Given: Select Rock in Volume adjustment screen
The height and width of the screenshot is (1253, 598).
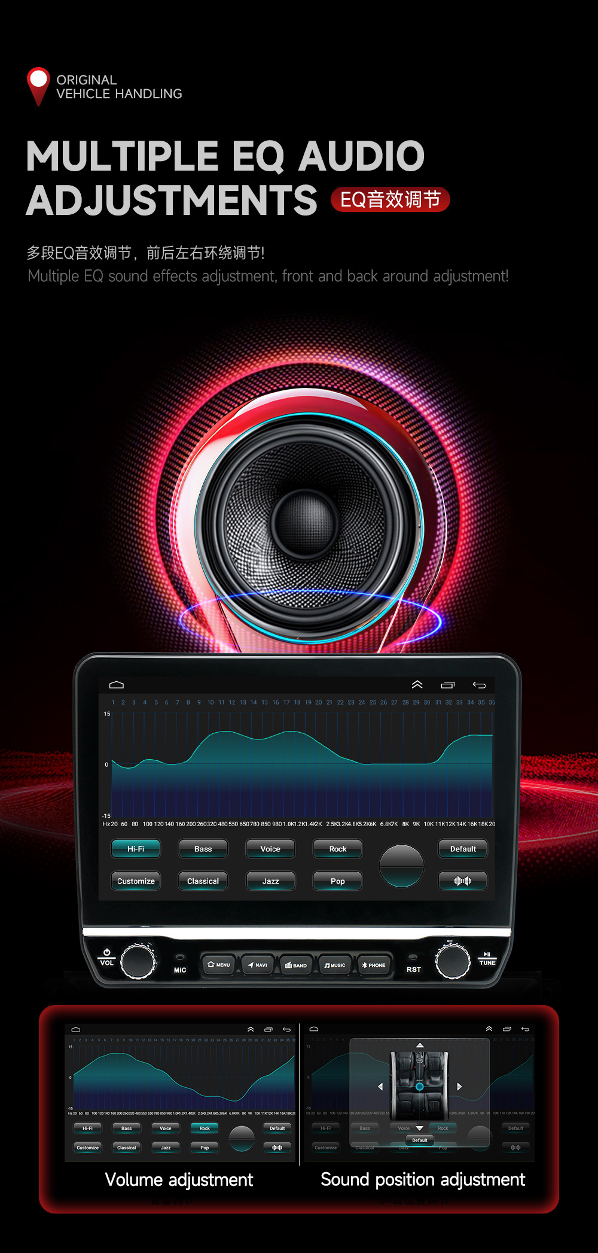Looking at the screenshot, I should click(205, 1128).
